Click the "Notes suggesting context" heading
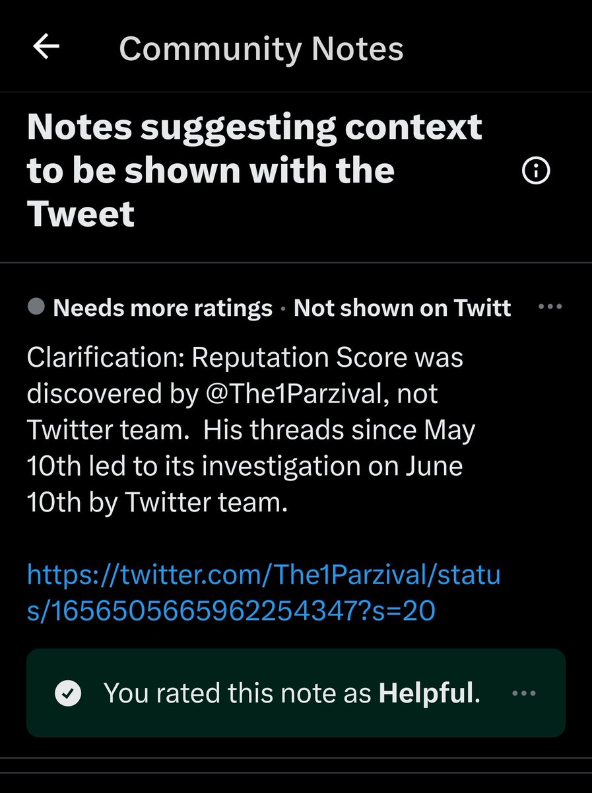The width and height of the screenshot is (592, 793). tap(254, 127)
